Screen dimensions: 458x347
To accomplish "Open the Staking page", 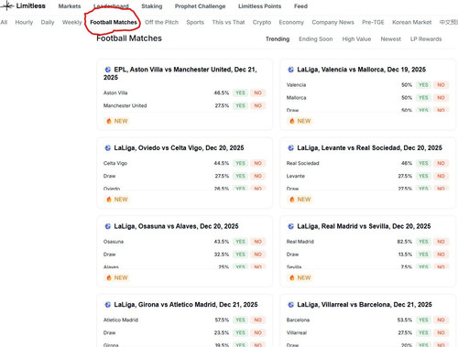I will 152,6.
